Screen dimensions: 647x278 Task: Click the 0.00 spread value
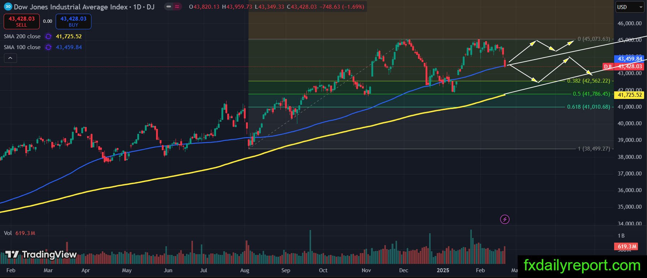click(x=47, y=21)
